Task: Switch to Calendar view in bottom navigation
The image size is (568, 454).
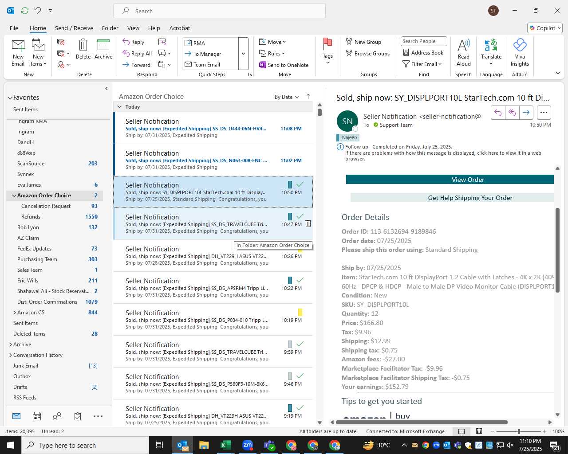Action: [37, 416]
